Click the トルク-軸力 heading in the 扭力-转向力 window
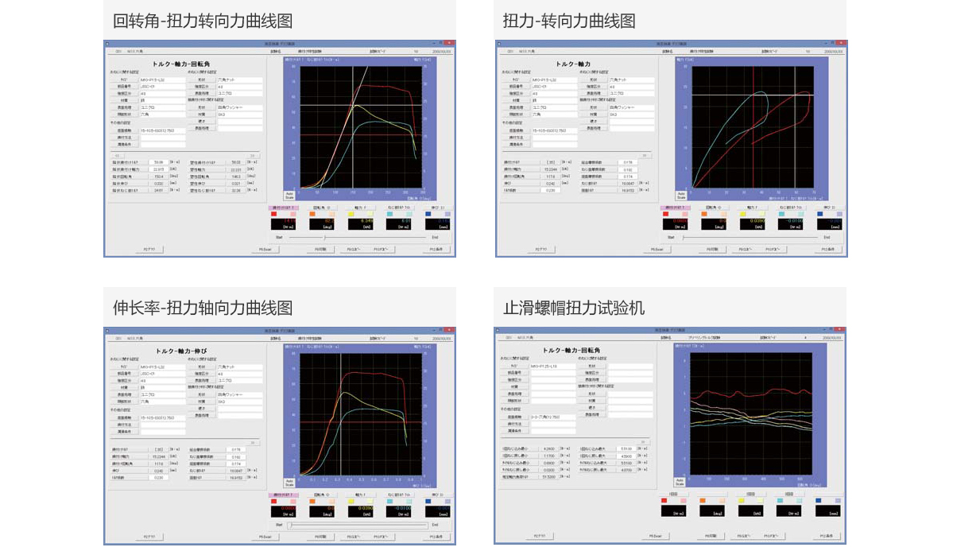This screenshot has height=551, width=953. (x=572, y=64)
